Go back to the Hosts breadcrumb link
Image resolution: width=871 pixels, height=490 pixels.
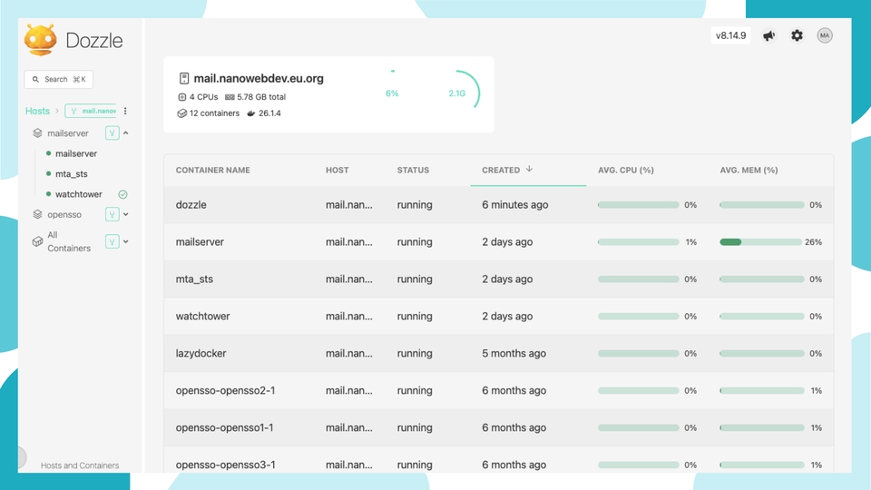pyautogui.click(x=37, y=111)
